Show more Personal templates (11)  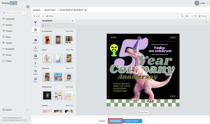coord(70,68)
